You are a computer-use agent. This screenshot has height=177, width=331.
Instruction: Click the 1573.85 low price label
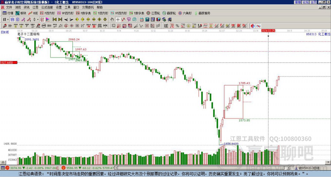click(244, 120)
